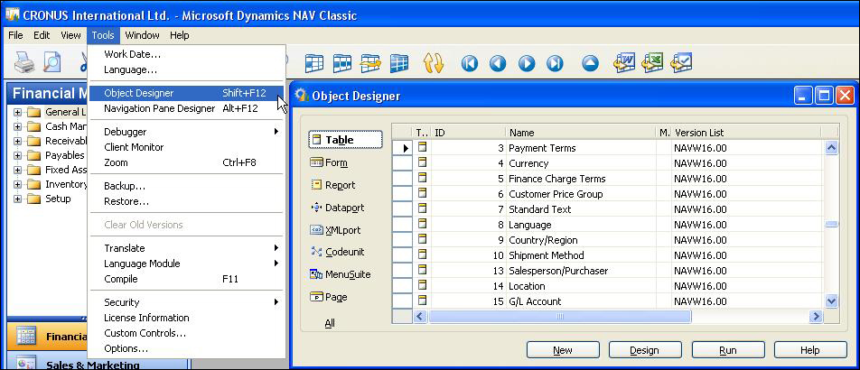This screenshot has height=370, width=860.
Task: Expand the General Ledger tree folder
Action: (x=17, y=112)
